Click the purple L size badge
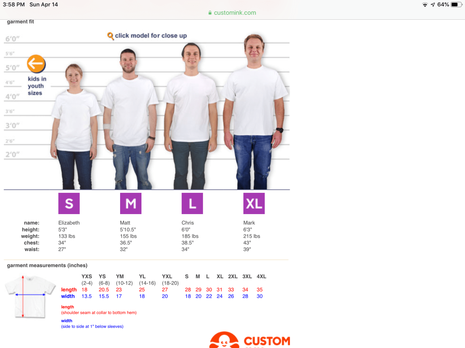Image resolution: width=465 pixels, height=348 pixels. (192, 203)
